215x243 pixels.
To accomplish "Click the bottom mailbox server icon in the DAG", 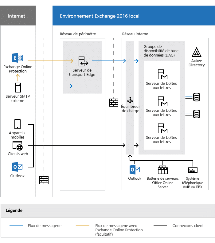I will click(x=162, y=128).
